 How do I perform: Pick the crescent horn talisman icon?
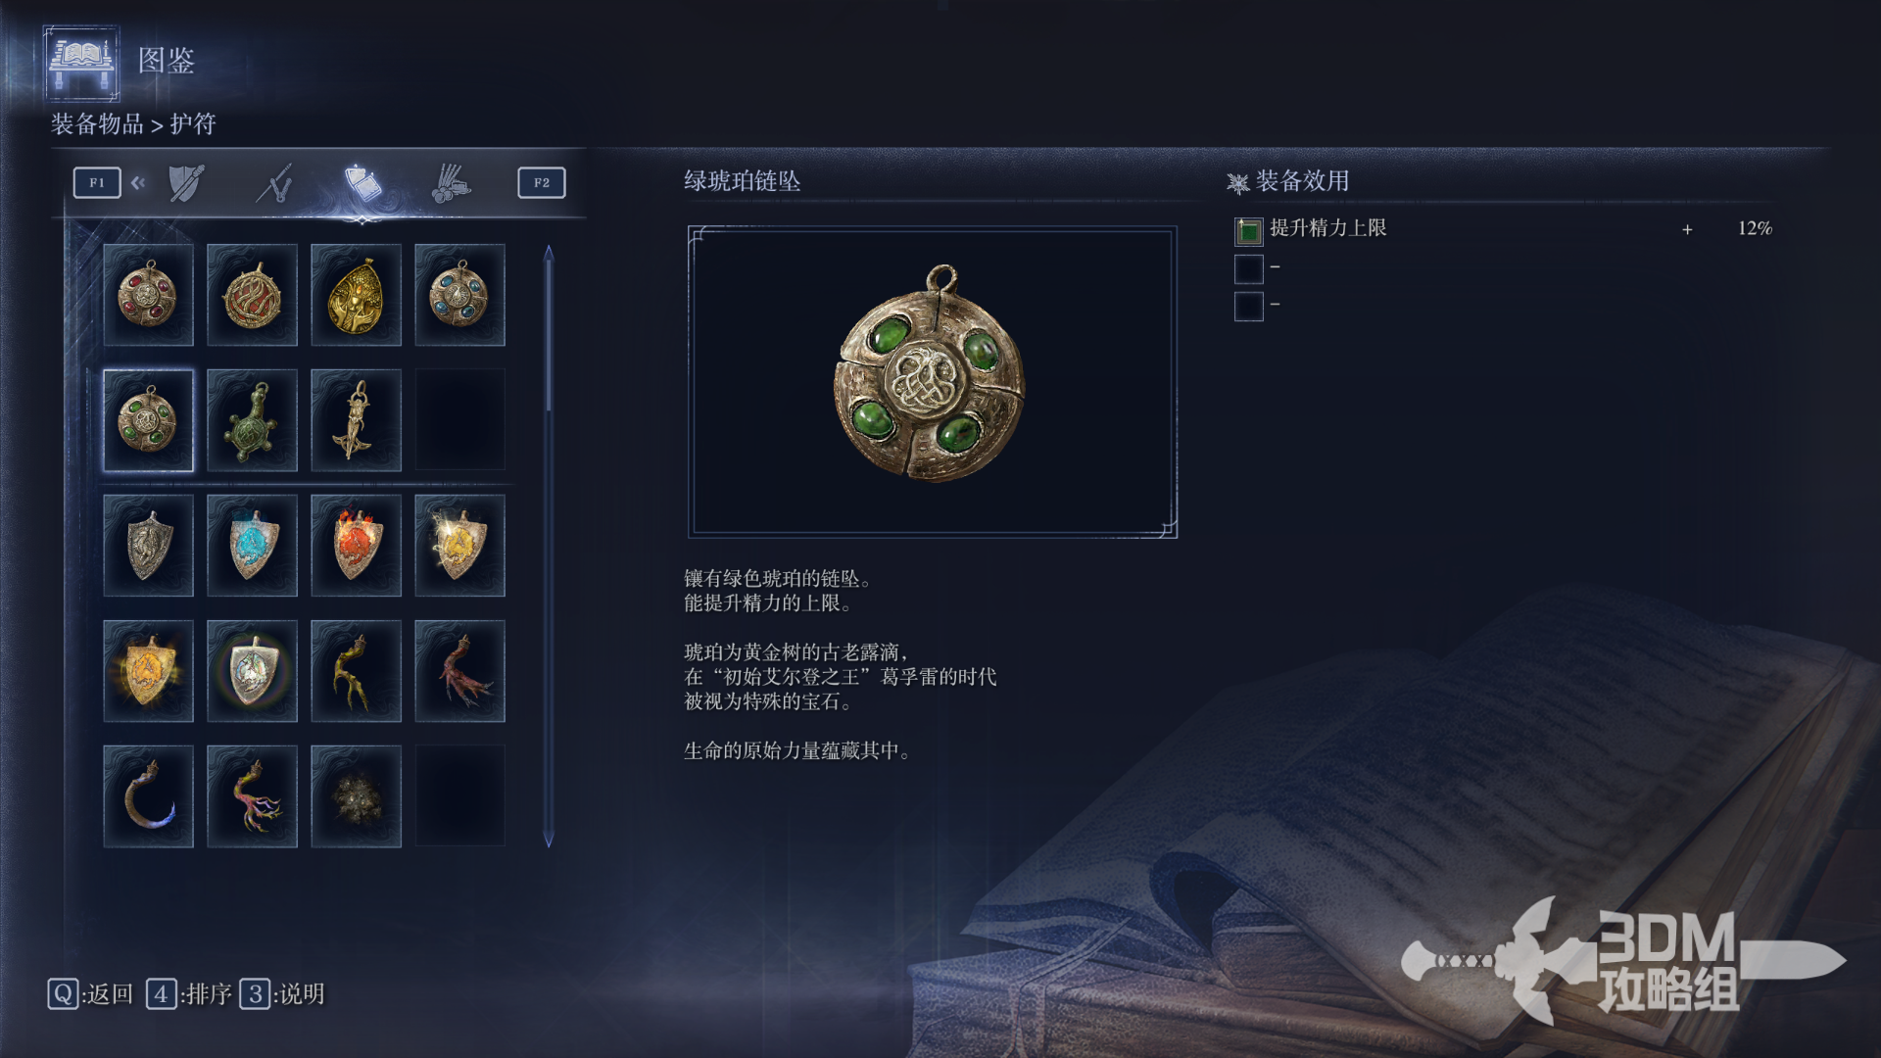click(x=148, y=796)
